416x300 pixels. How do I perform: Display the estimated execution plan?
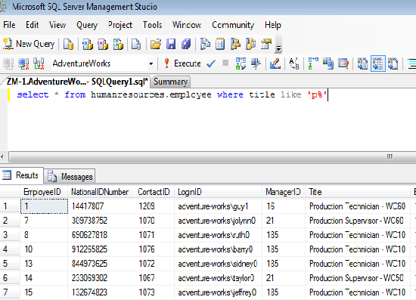pyautogui.click(x=241, y=63)
